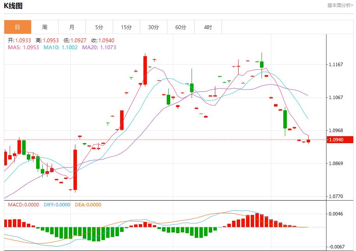Click the MA10 moving average label

(x=60, y=47)
